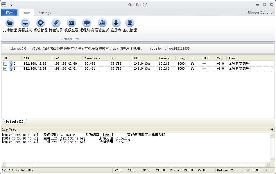Expand the Ribbon Options dropdown
The width and height of the screenshot is (276, 174).
click(x=261, y=12)
